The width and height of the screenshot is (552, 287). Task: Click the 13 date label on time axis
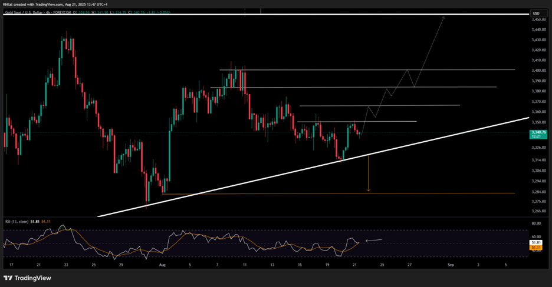(272, 265)
